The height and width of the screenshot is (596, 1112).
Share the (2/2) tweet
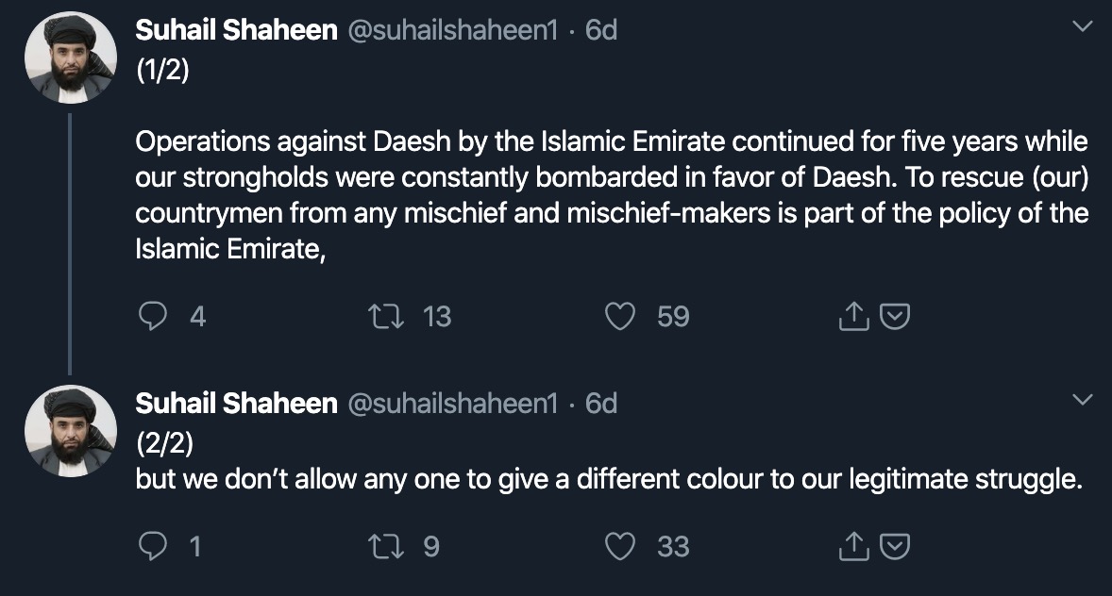click(851, 546)
